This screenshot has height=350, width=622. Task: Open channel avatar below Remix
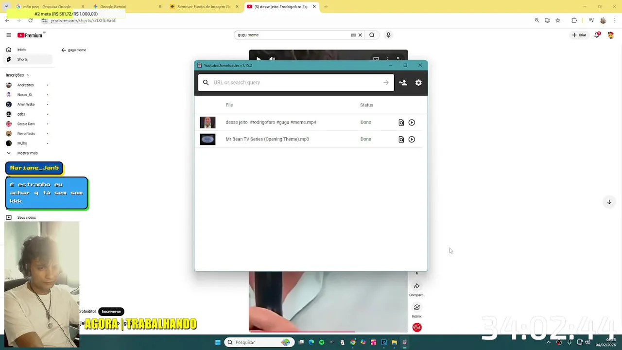pos(417,328)
